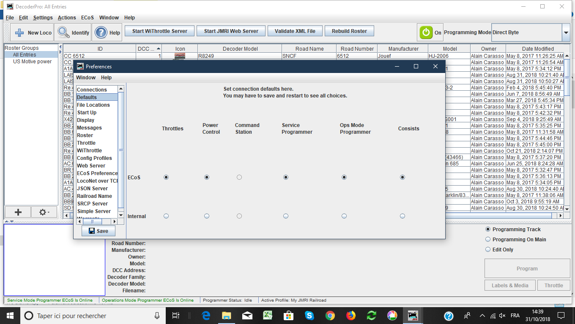Click the Save floppy-disk button in Preferences
The image size is (575, 324).
99,231
